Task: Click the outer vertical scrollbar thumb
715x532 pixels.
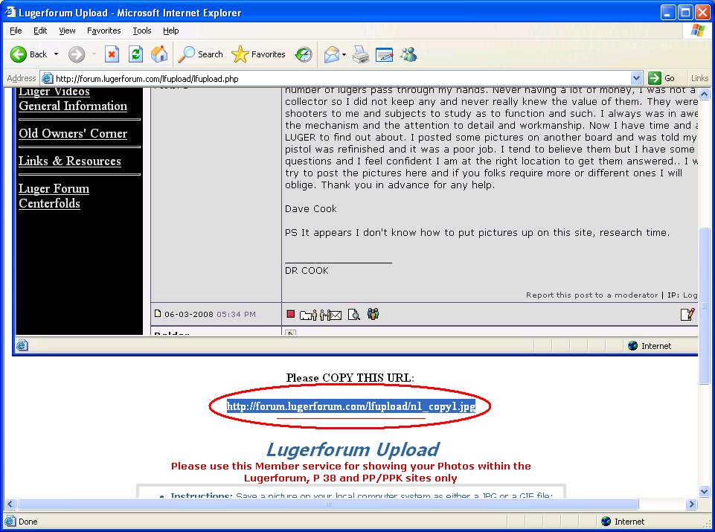Action: pyautogui.click(x=704, y=305)
